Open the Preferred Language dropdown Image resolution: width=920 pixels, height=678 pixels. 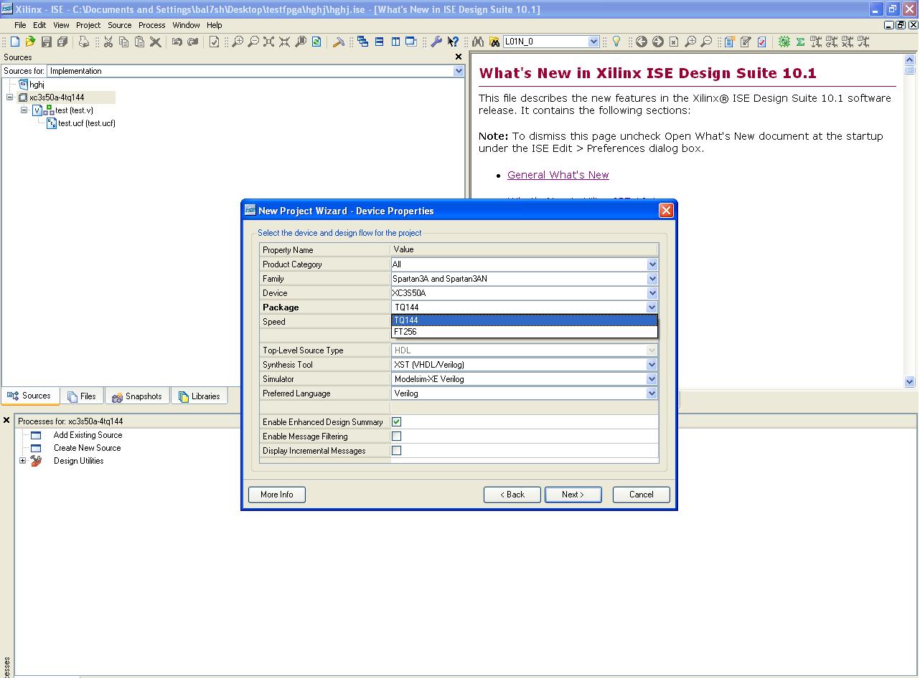(652, 393)
